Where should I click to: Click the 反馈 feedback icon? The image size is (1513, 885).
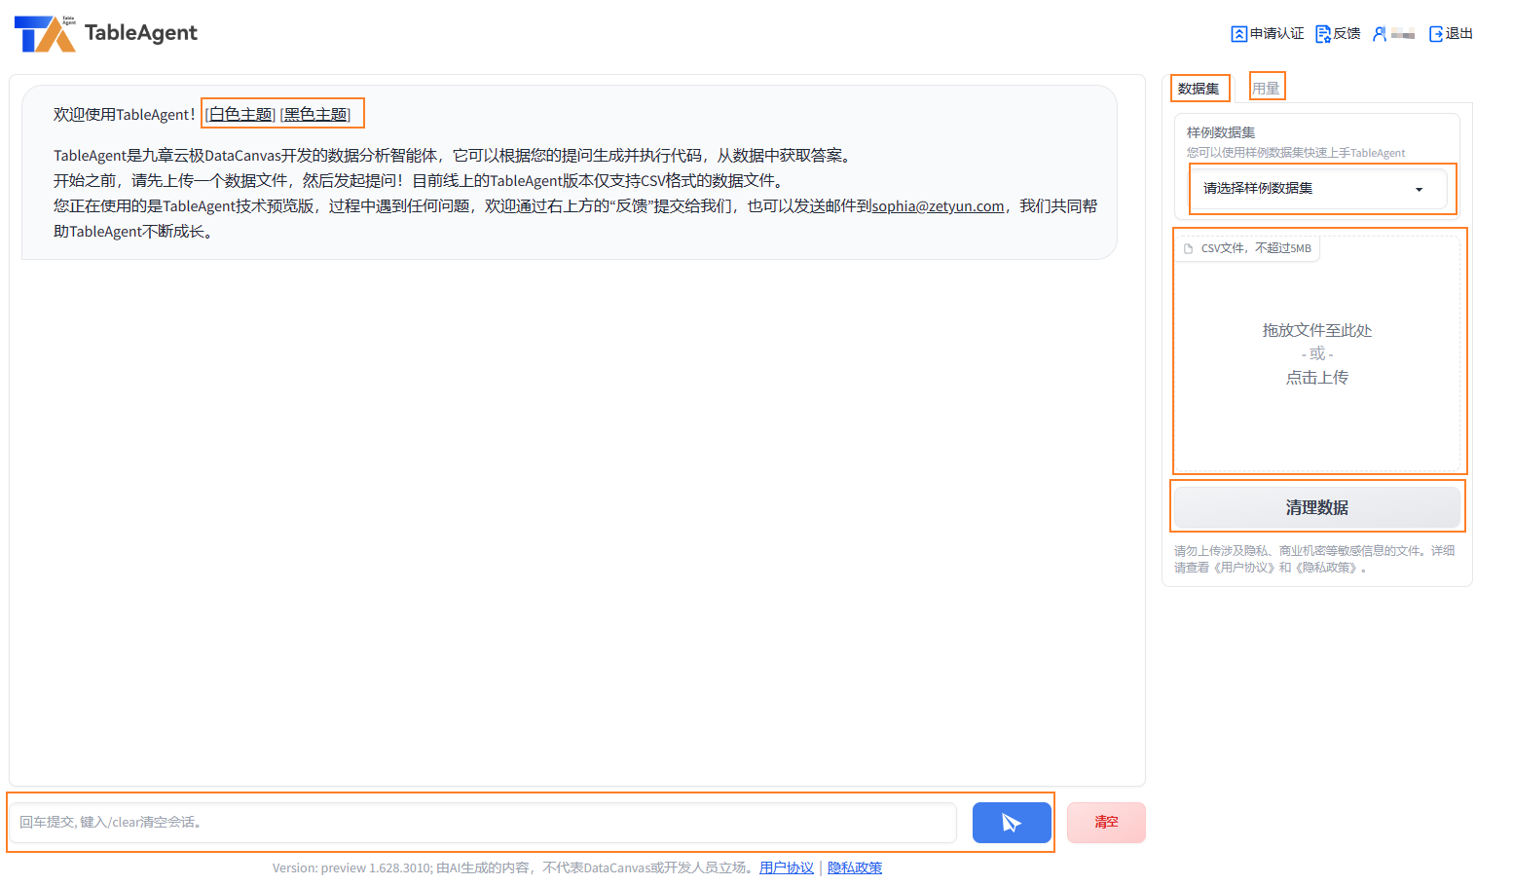click(x=1323, y=34)
